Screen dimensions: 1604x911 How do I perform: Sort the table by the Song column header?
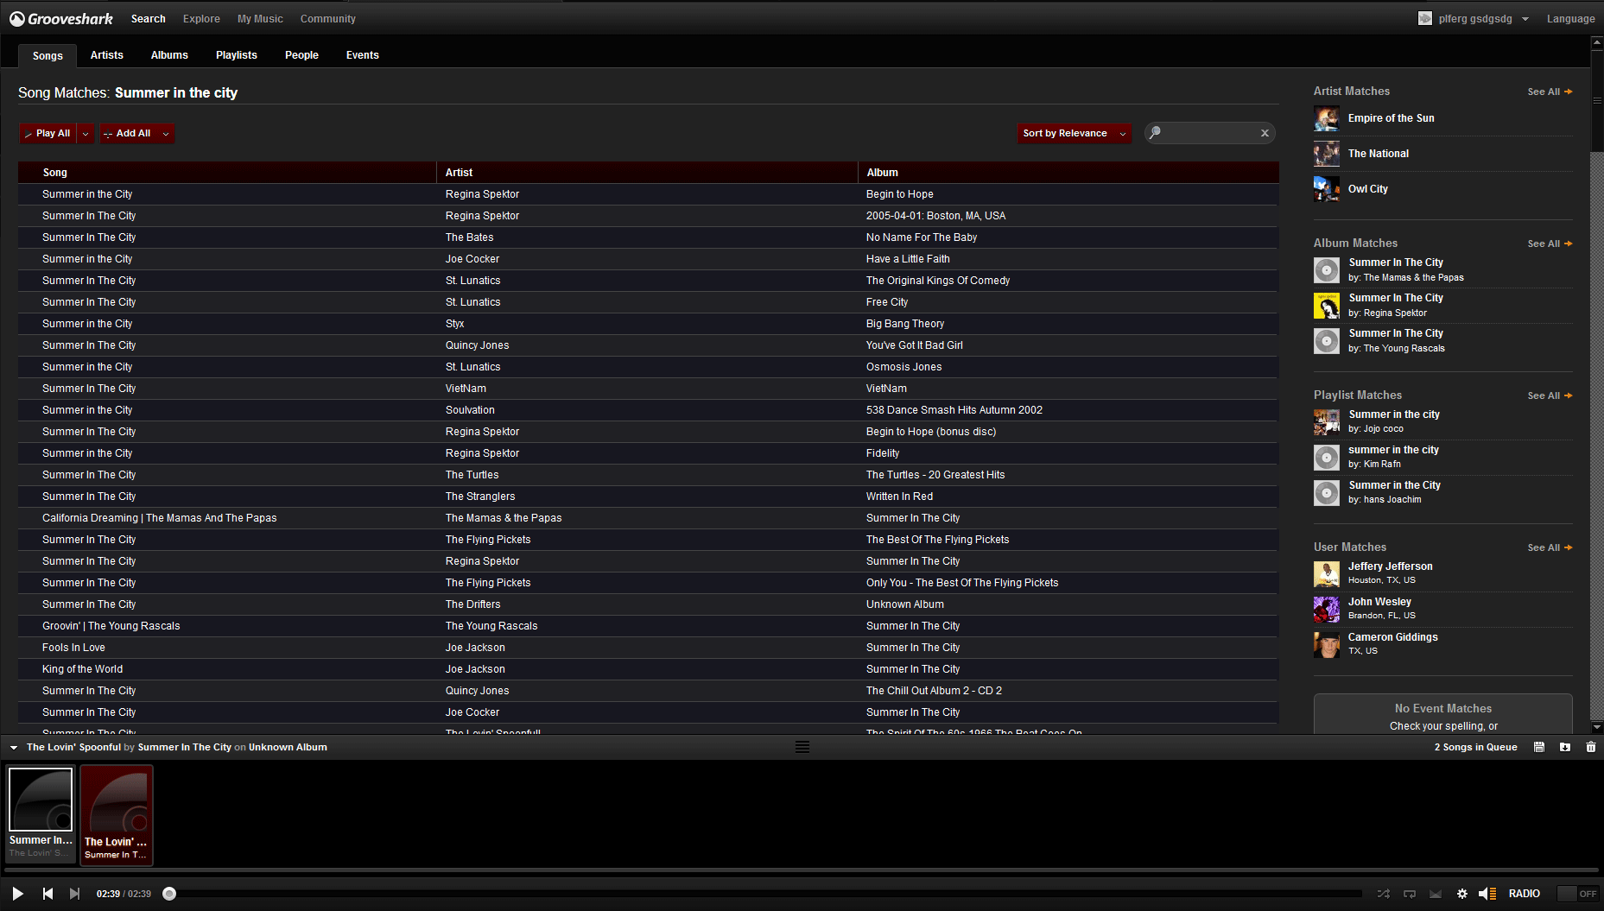pos(227,173)
